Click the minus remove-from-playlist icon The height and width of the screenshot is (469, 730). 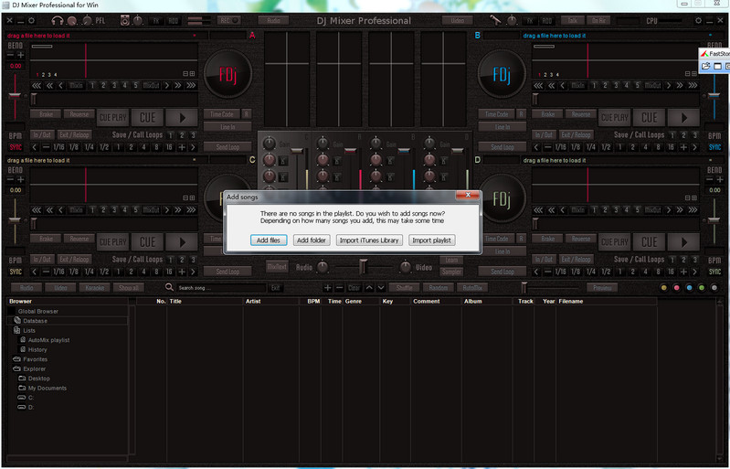tap(339, 287)
